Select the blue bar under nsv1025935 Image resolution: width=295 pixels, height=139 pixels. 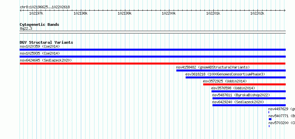[153, 57]
